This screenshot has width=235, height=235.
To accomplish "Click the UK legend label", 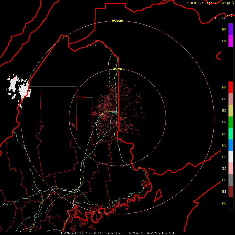I will tap(224, 41).
